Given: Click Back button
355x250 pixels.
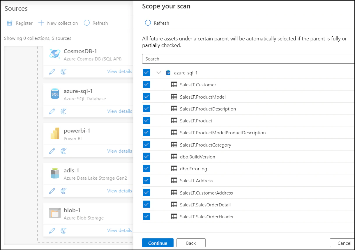Looking at the screenshot, I should tap(191, 243).
